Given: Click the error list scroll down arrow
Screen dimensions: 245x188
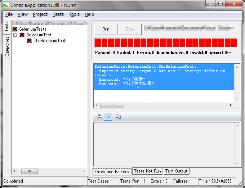Looking at the screenshot, I should (237, 99).
